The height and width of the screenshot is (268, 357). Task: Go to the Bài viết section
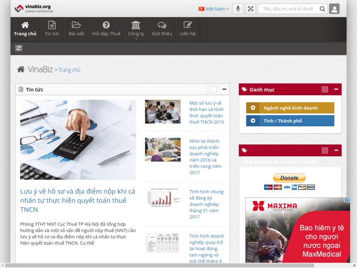pyautogui.click(x=76, y=29)
